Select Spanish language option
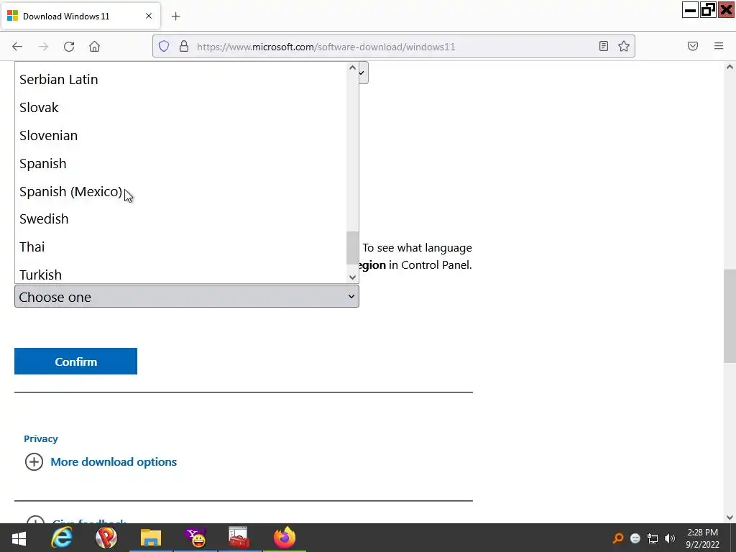736x552 pixels. (x=181, y=164)
